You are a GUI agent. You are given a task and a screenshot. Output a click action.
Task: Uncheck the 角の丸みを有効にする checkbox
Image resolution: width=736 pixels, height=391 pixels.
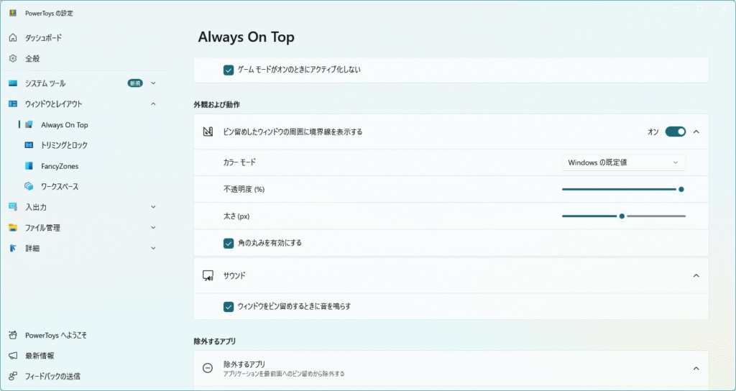click(x=229, y=243)
